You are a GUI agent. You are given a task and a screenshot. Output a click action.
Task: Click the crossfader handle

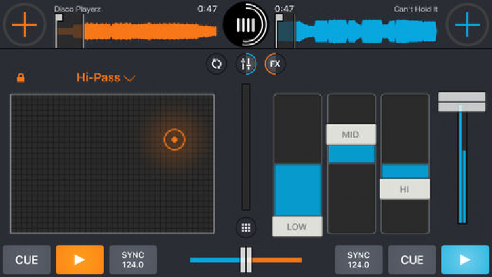(246, 260)
